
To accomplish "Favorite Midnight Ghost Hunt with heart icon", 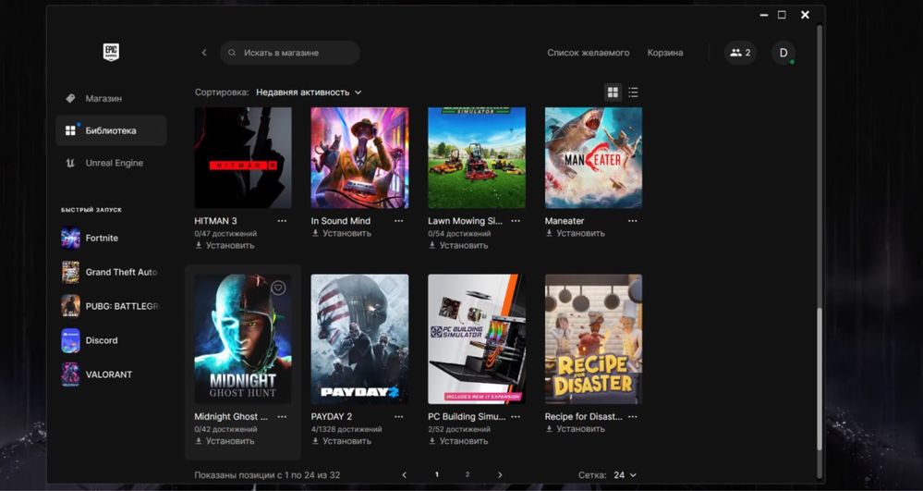I will pyautogui.click(x=278, y=288).
